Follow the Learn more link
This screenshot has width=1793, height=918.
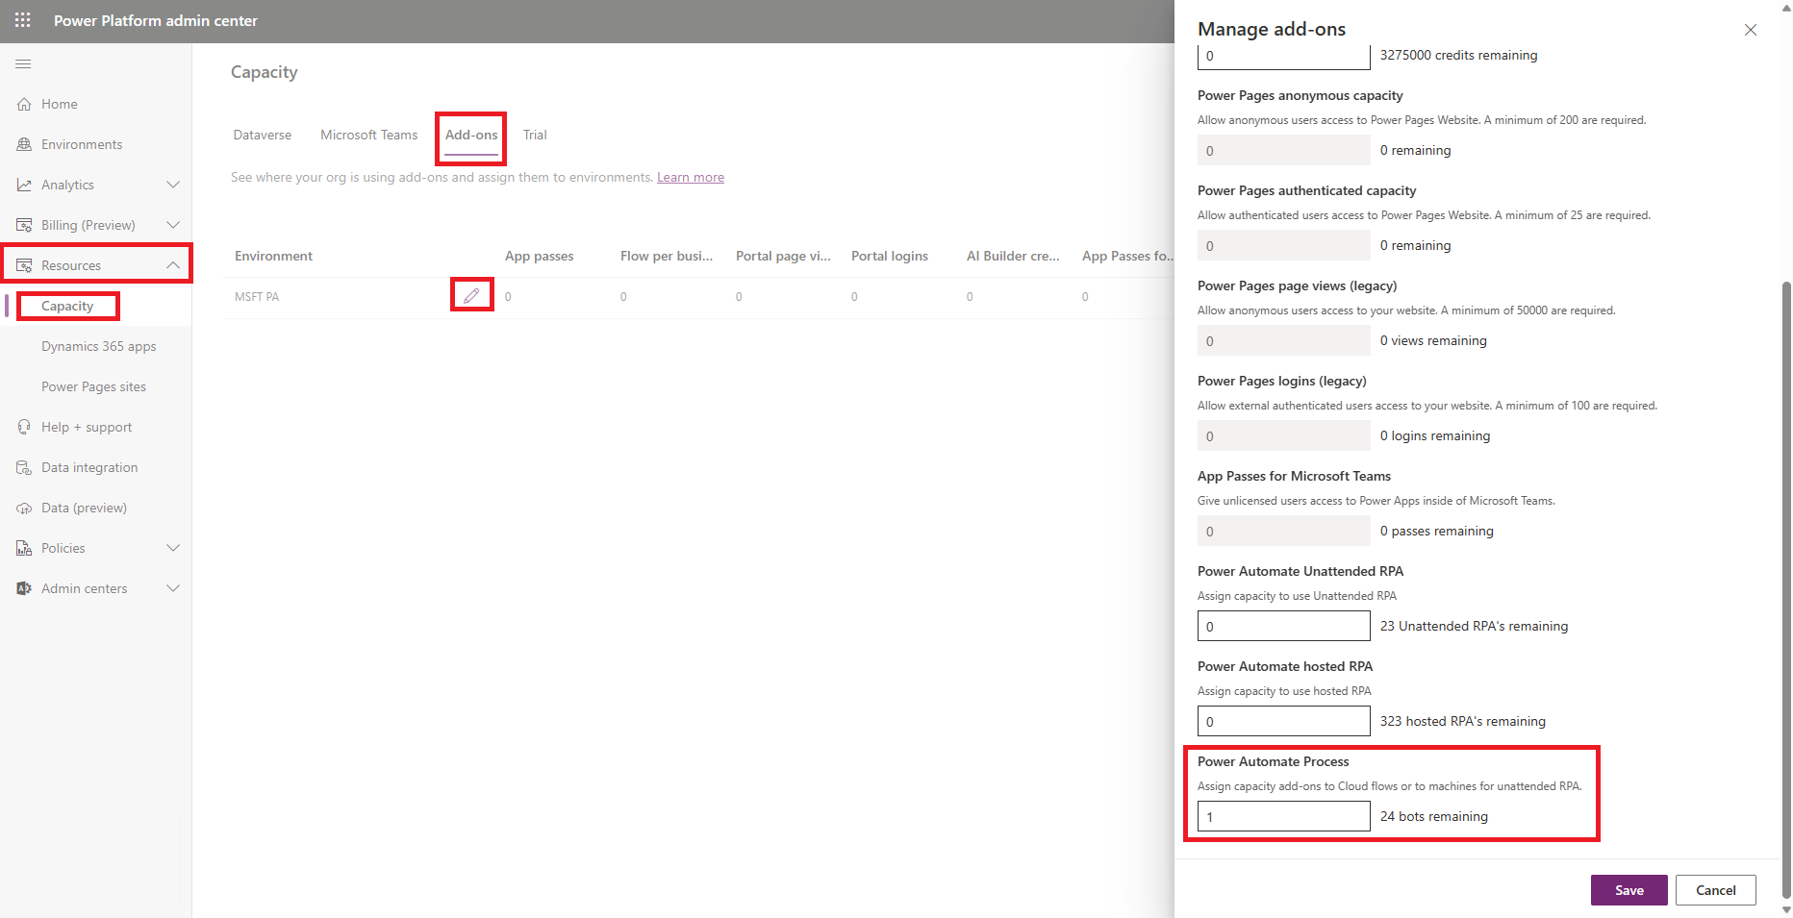pyautogui.click(x=690, y=177)
